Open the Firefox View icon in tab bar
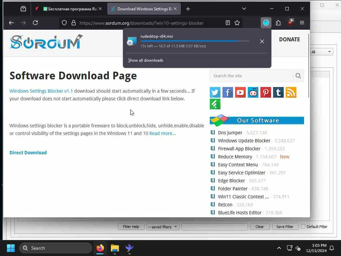341x256 pixels. 23,9
